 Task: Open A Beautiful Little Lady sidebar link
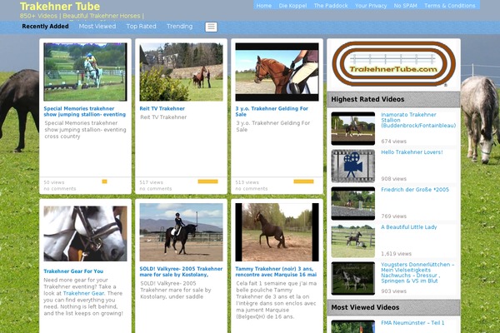409,227
